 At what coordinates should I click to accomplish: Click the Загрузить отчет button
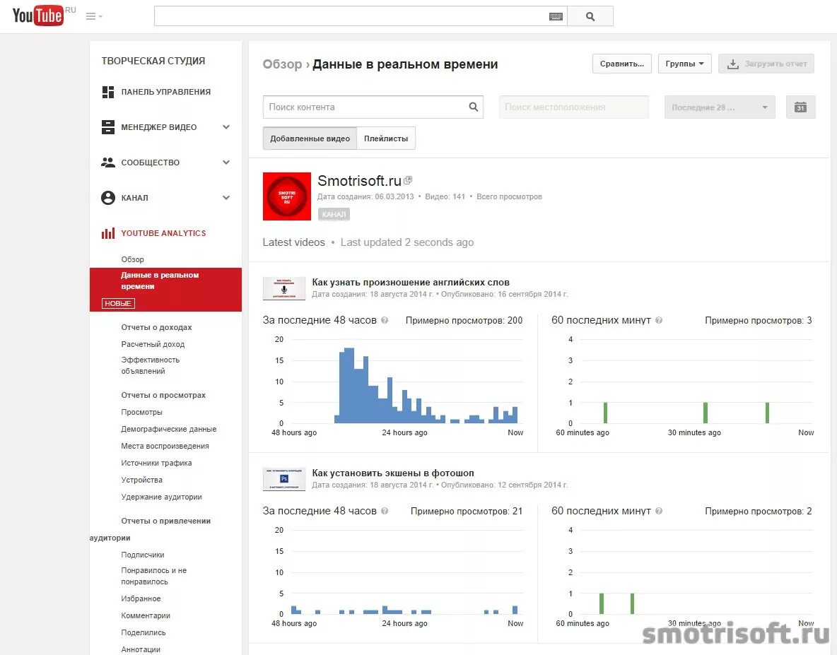click(x=766, y=64)
